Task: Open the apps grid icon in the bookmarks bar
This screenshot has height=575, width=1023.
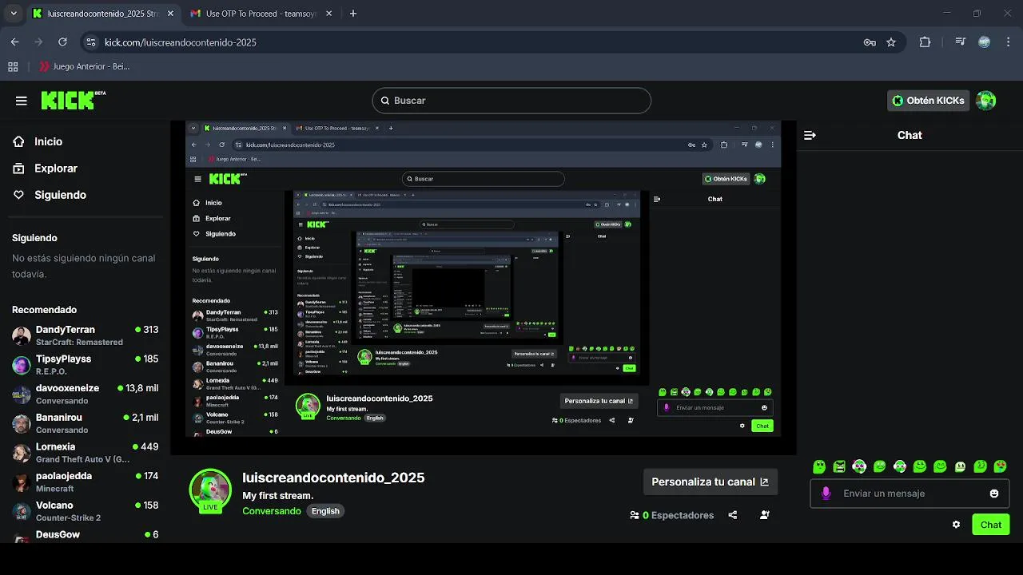Action: tap(13, 67)
